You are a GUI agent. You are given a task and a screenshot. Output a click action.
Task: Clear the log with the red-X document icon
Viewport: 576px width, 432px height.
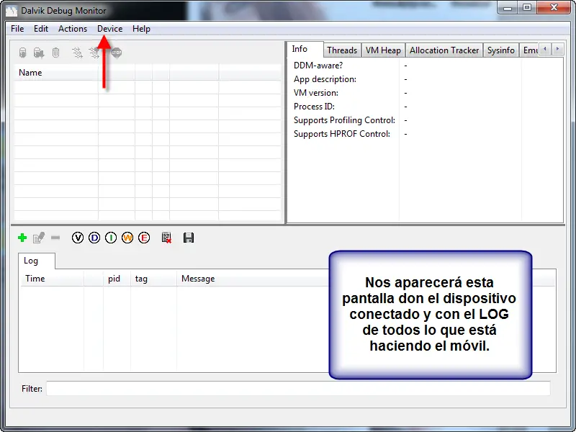coord(166,238)
